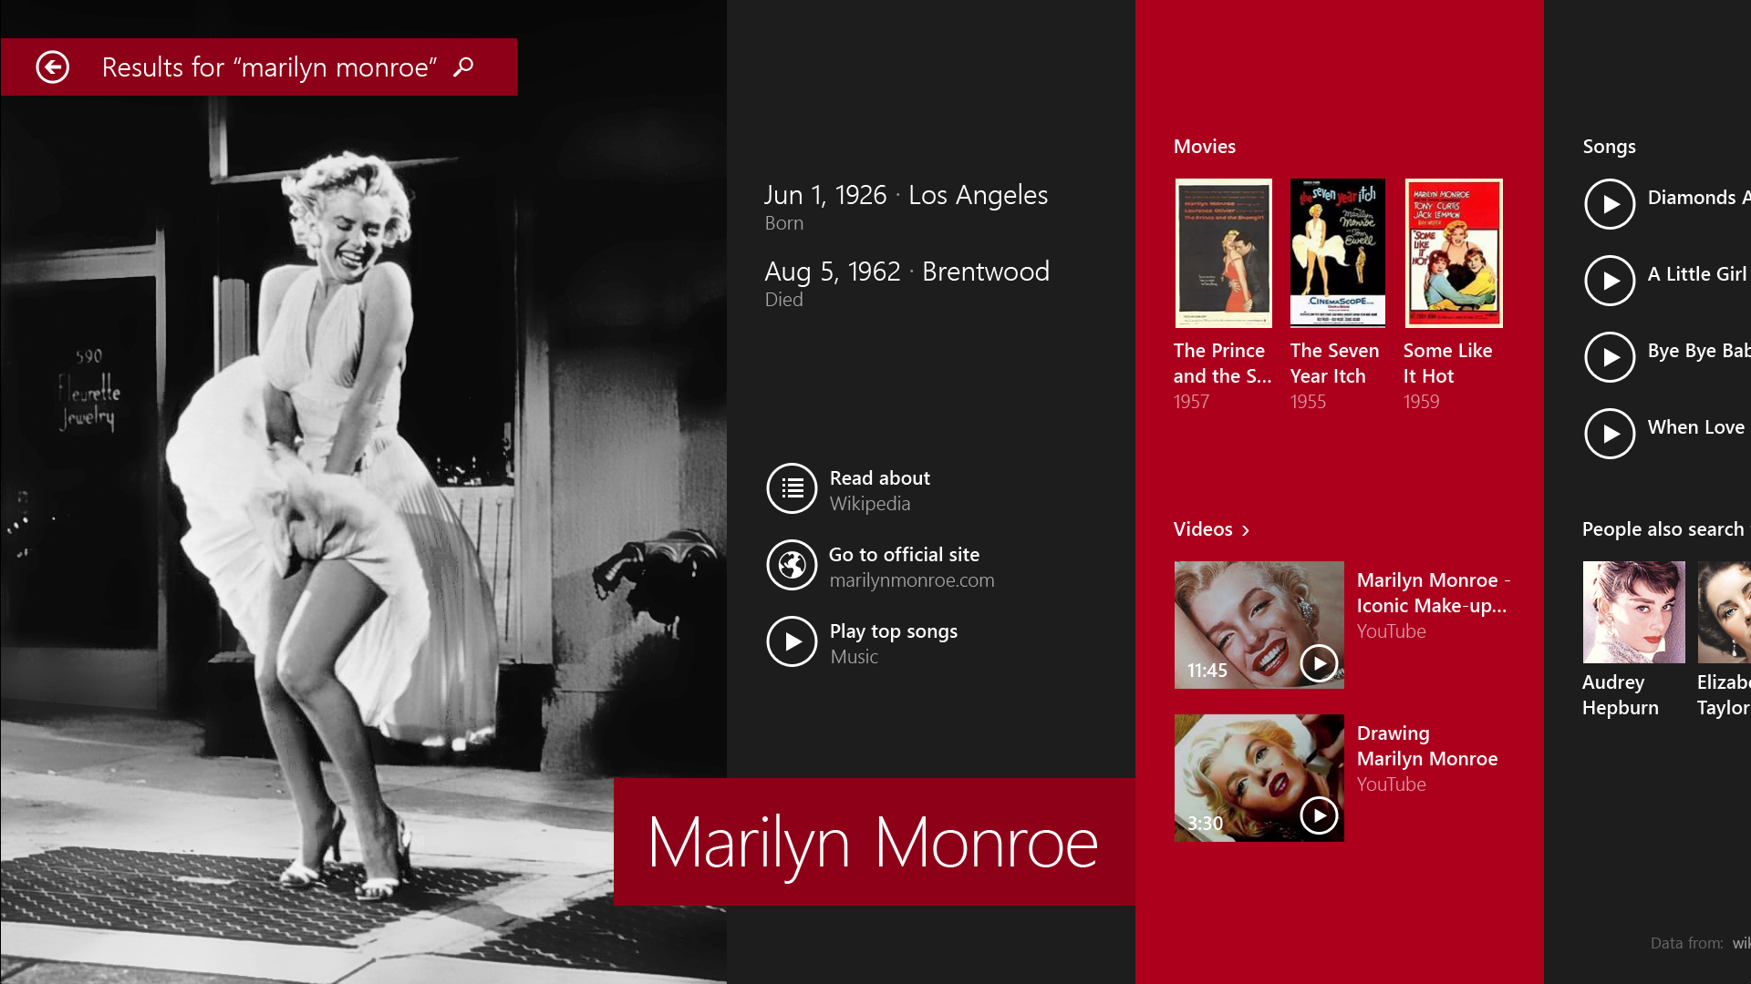The height and width of the screenshot is (984, 1751).
Task: Play the song Diamonds
Action: tap(1610, 204)
